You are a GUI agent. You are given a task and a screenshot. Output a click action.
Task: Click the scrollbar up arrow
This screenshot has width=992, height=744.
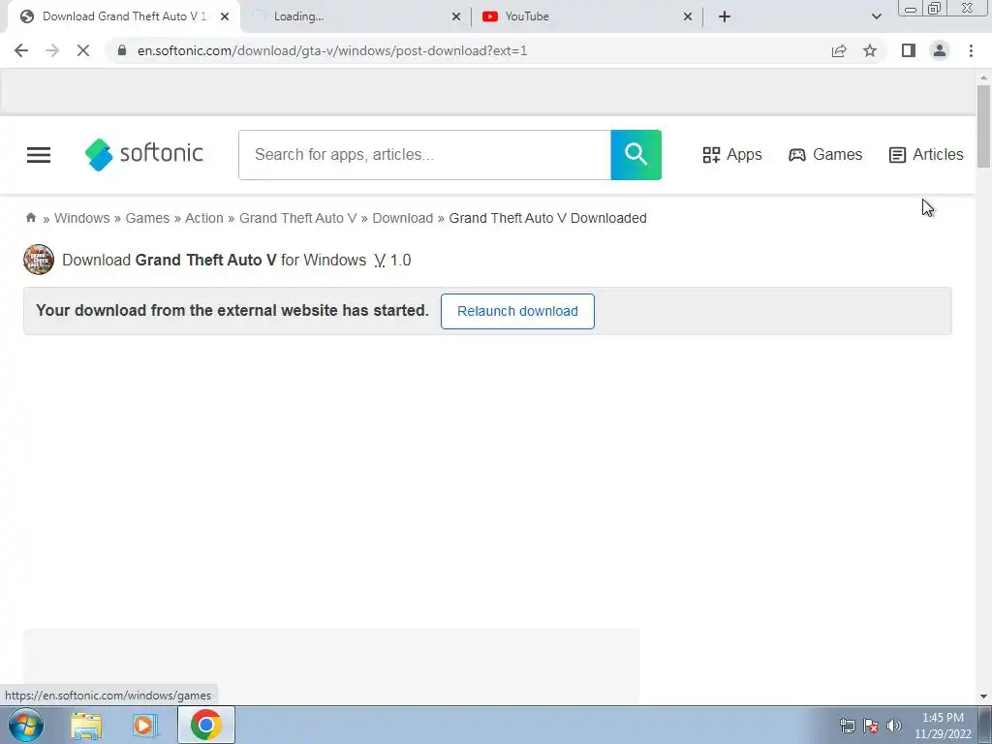[983, 77]
